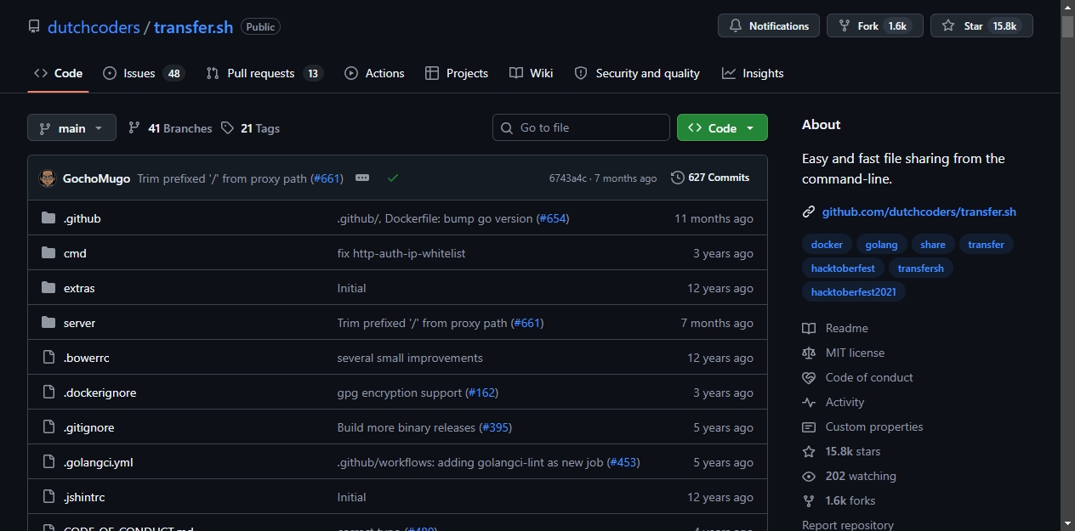The width and height of the screenshot is (1075, 531).
Task: Click the server folder icon
Action: (48, 323)
